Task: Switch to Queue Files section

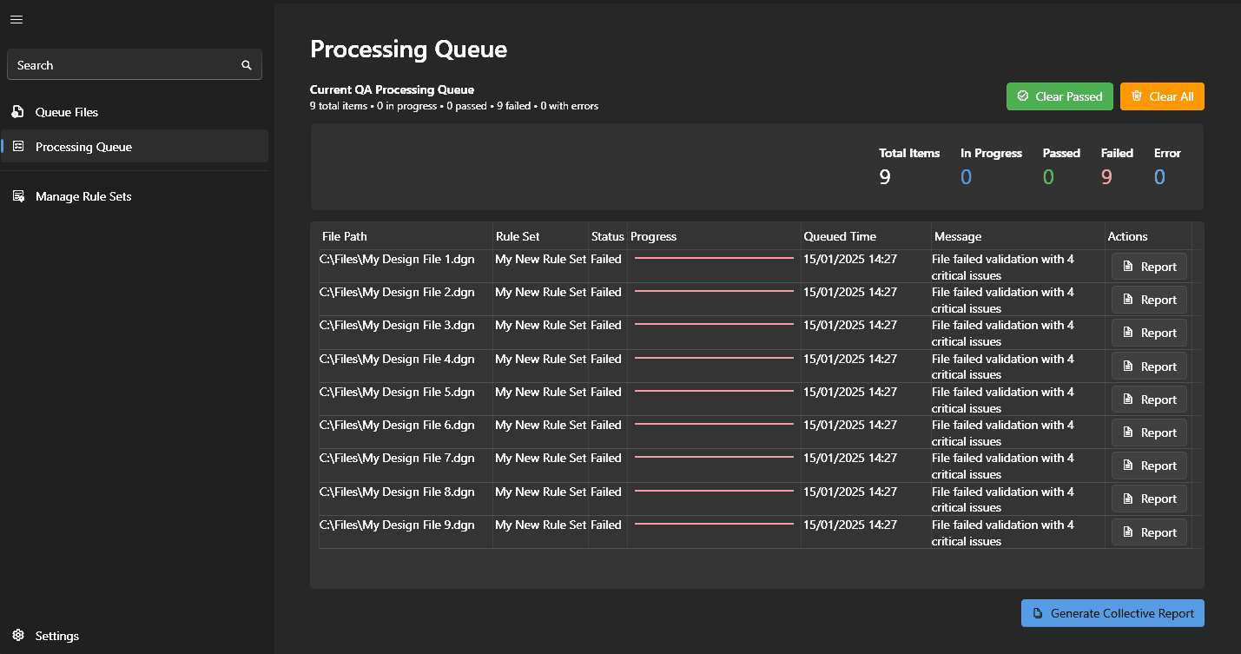Action: click(66, 112)
